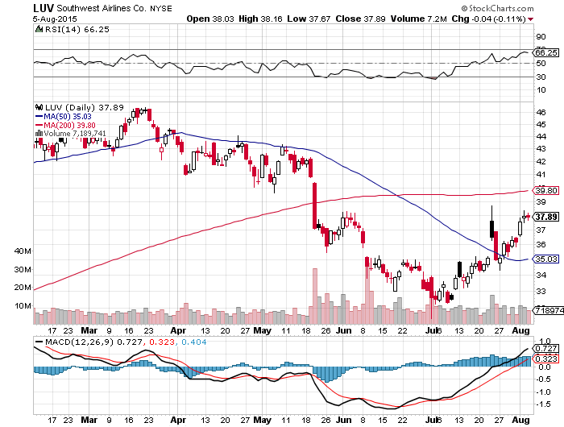The height and width of the screenshot is (427, 564).
Task: Click the red line swatch of MA(200)
Action: (x=39, y=125)
